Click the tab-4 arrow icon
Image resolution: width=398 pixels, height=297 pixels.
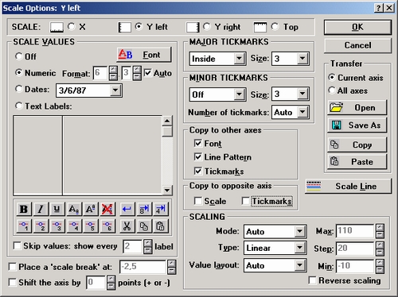coord(161,209)
